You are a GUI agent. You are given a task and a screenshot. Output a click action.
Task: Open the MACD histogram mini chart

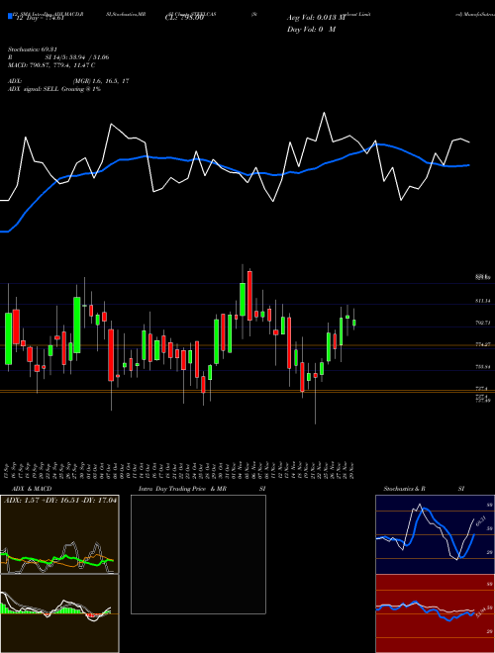[x=59, y=613]
